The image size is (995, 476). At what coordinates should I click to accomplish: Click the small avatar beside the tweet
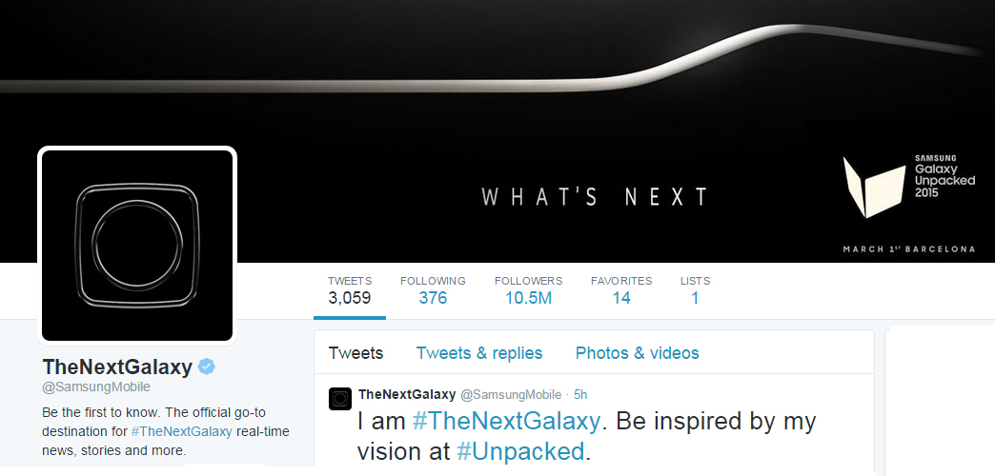(x=340, y=399)
